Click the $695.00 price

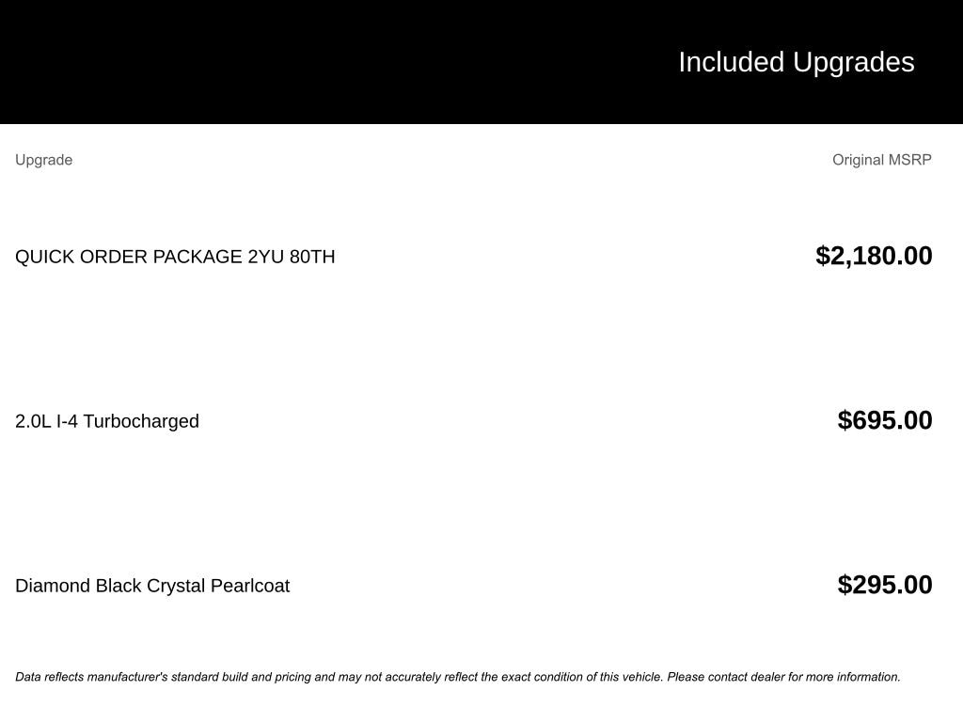(885, 420)
